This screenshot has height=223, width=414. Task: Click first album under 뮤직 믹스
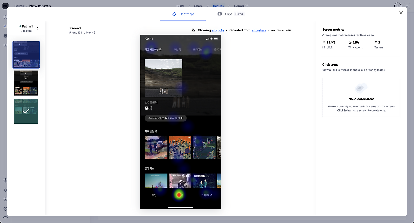156,181
